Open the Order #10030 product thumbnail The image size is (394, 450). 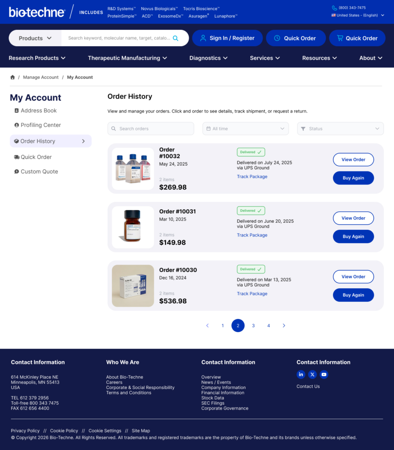(x=133, y=286)
